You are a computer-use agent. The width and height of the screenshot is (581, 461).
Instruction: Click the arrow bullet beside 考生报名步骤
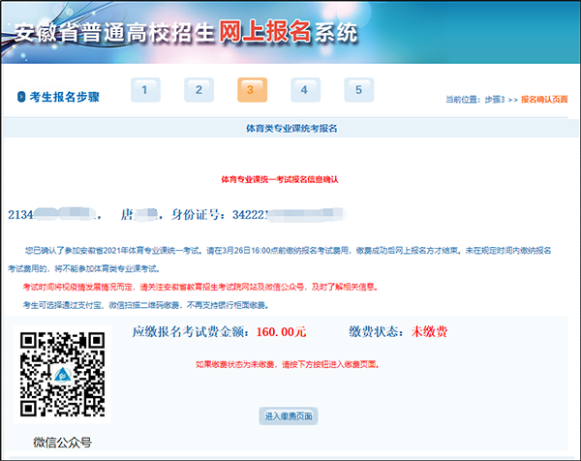tap(21, 95)
